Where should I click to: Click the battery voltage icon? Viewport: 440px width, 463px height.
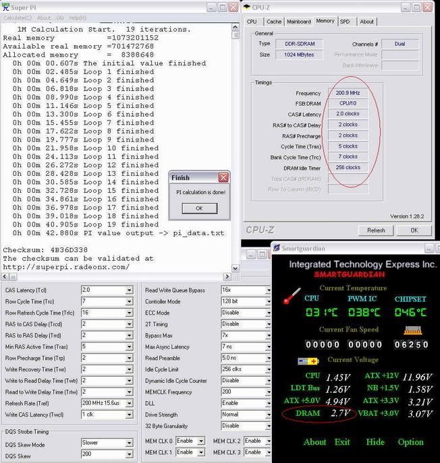[x=308, y=361]
